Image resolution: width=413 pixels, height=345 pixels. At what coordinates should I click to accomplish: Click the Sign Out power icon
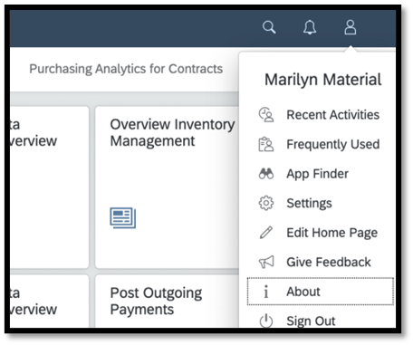[x=266, y=321]
